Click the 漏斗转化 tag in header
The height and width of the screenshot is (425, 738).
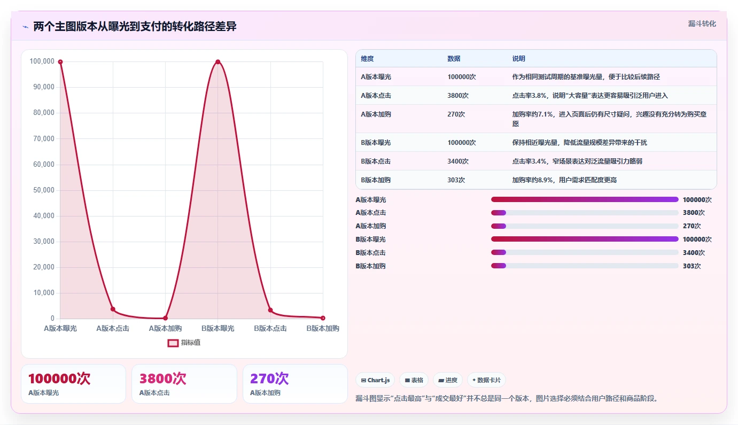tap(702, 24)
